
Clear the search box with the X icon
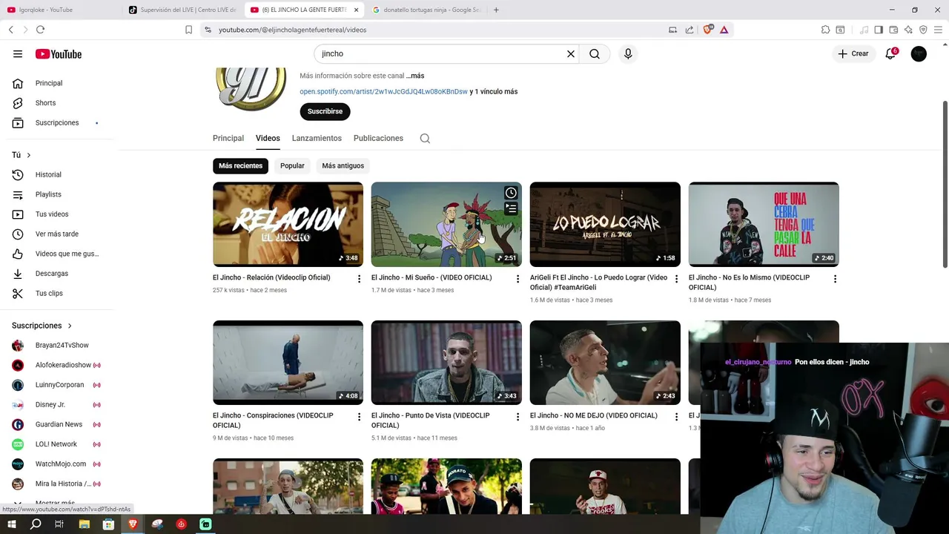click(571, 54)
